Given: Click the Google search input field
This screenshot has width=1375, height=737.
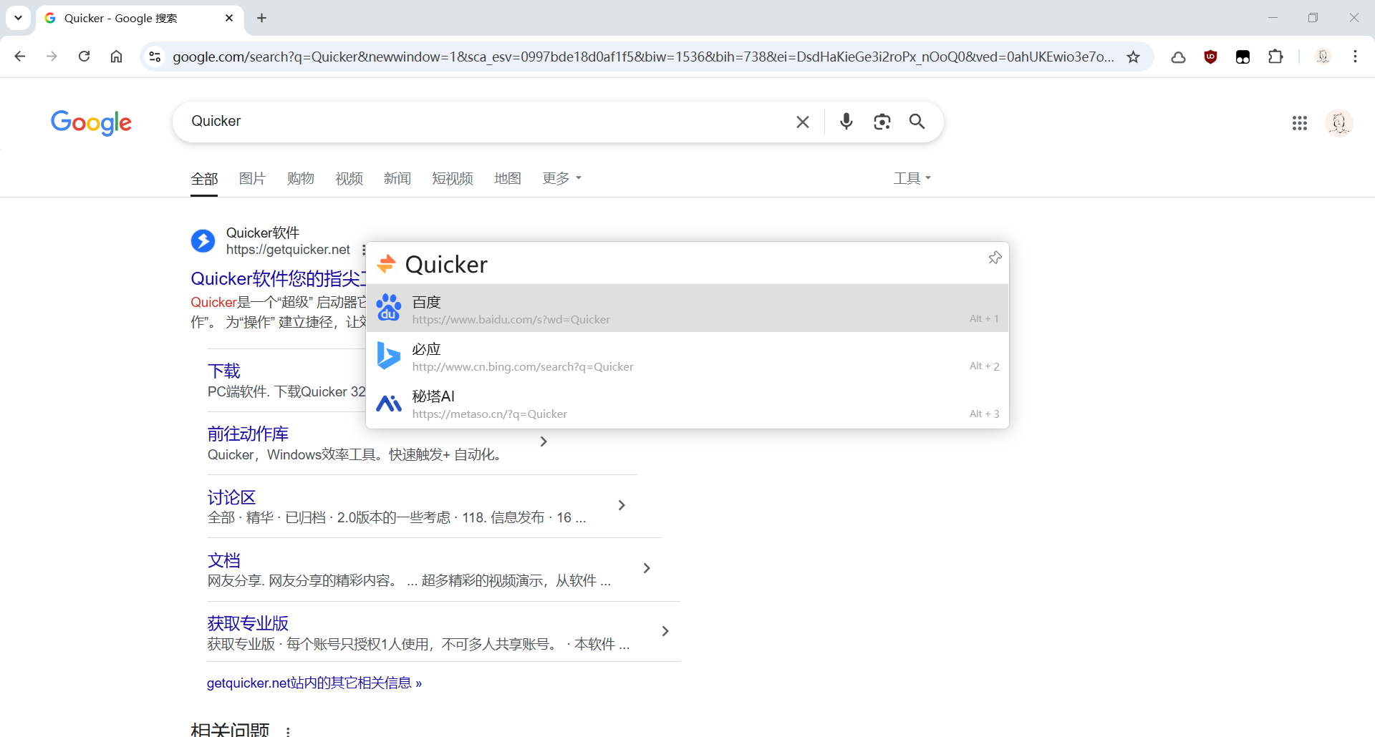Looking at the screenshot, I should tap(487, 122).
